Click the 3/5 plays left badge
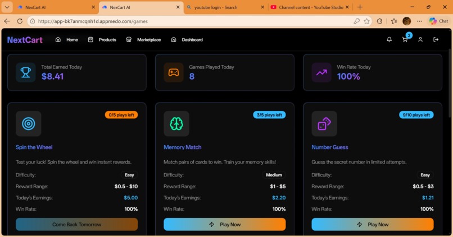This screenshot has width=453, height=237. 269,115
